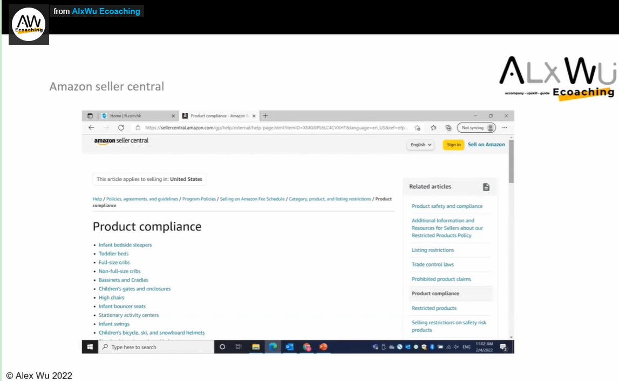Open the Sell on Amazon link

coord(486,145)
